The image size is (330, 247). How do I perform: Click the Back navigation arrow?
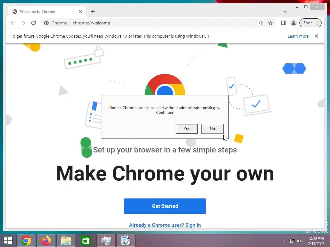[13, 23]
